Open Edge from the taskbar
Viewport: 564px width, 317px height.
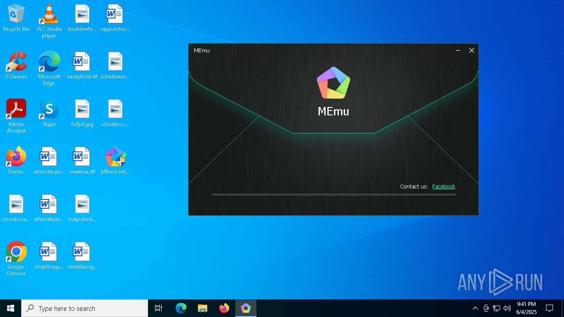coord(181,308)
